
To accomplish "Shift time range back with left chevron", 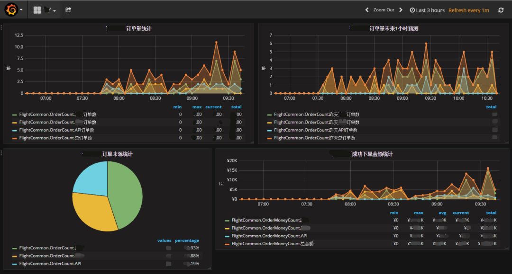I will click(x=366, y=10).
